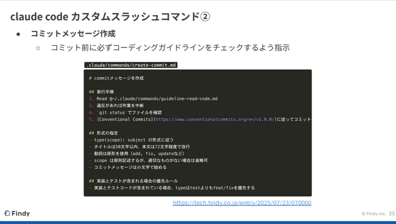Click the slide title claude code カスタムスラッシュコマンド

[x=104, y=17]
